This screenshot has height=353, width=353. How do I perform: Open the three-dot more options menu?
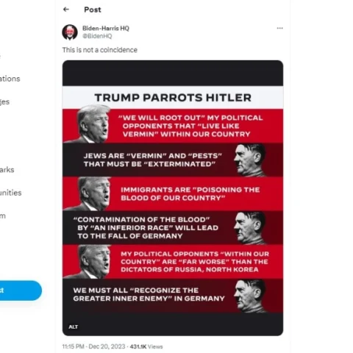279,28
